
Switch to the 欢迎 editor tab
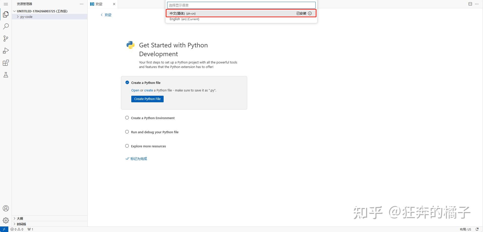coord(98,4)
